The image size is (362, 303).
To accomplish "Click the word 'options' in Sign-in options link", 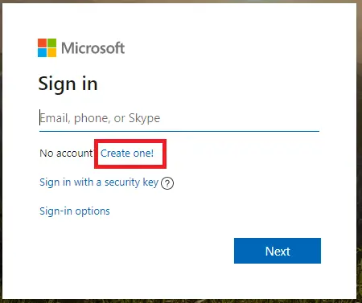I will tap(93, 211).
